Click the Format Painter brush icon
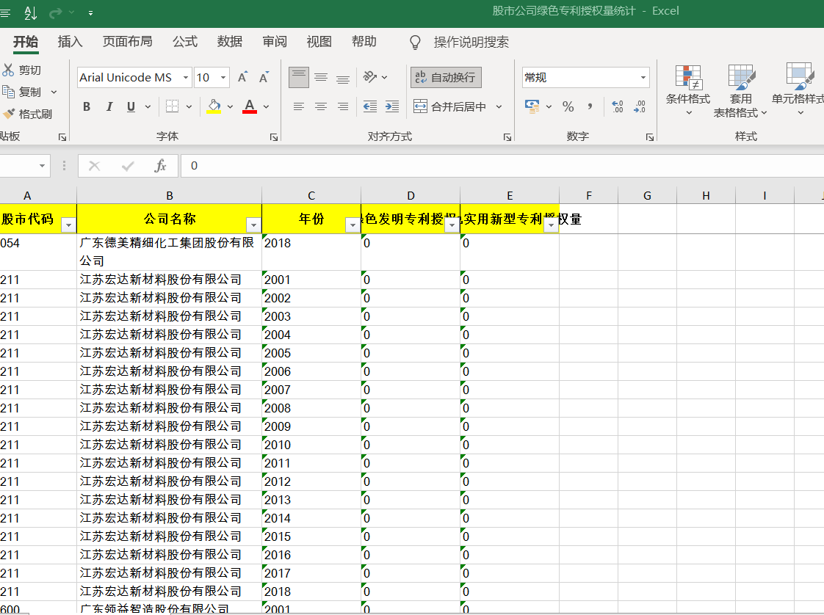This screenshot has width=824, height=615. pos(9,114)
